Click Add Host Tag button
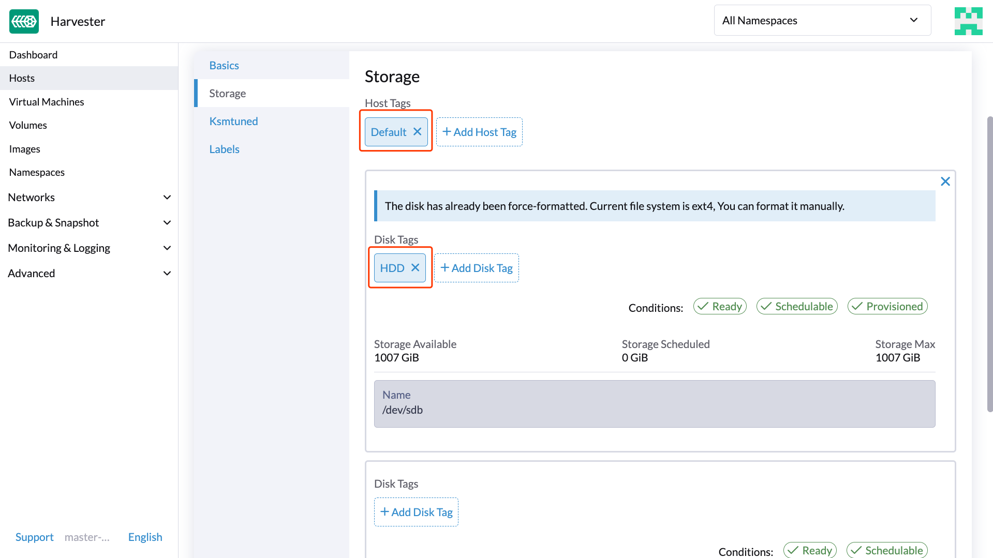 (479, 132)
